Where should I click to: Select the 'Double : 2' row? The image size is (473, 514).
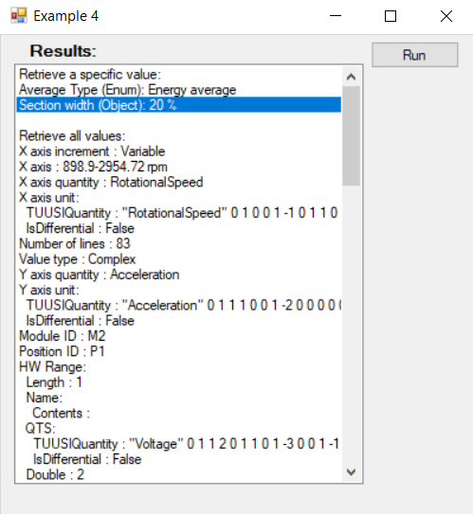point(179,474)
